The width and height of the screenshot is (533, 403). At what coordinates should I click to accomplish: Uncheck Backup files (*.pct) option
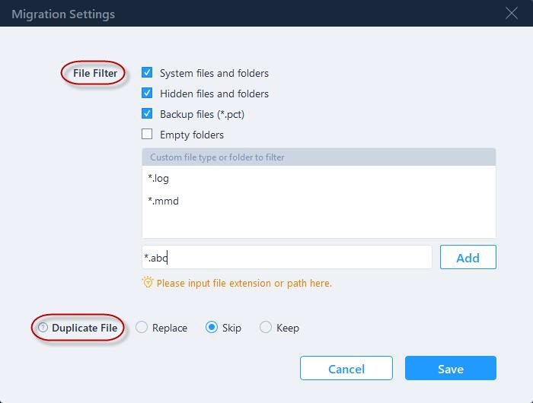[x=147, y=114]
